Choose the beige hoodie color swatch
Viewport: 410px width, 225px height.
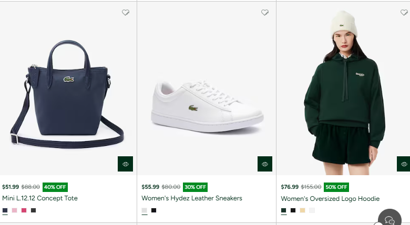click(303, 210)
